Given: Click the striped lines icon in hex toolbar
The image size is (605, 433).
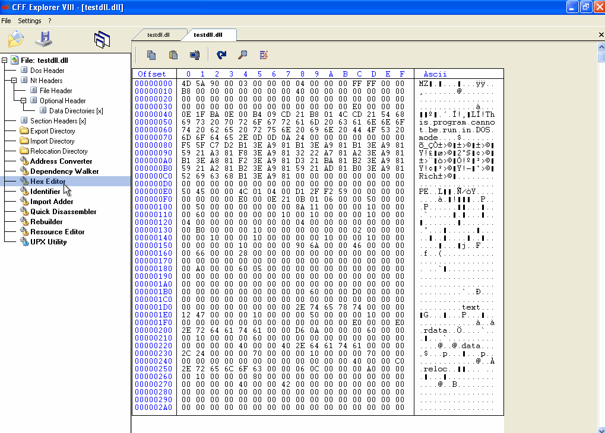Looking at the screenshot, I should 264,55.
